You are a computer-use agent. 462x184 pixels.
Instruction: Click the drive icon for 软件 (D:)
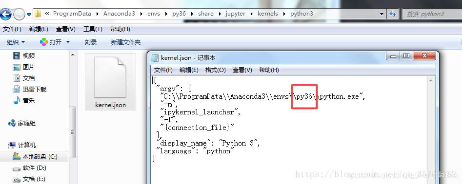(x=17, y=169)
